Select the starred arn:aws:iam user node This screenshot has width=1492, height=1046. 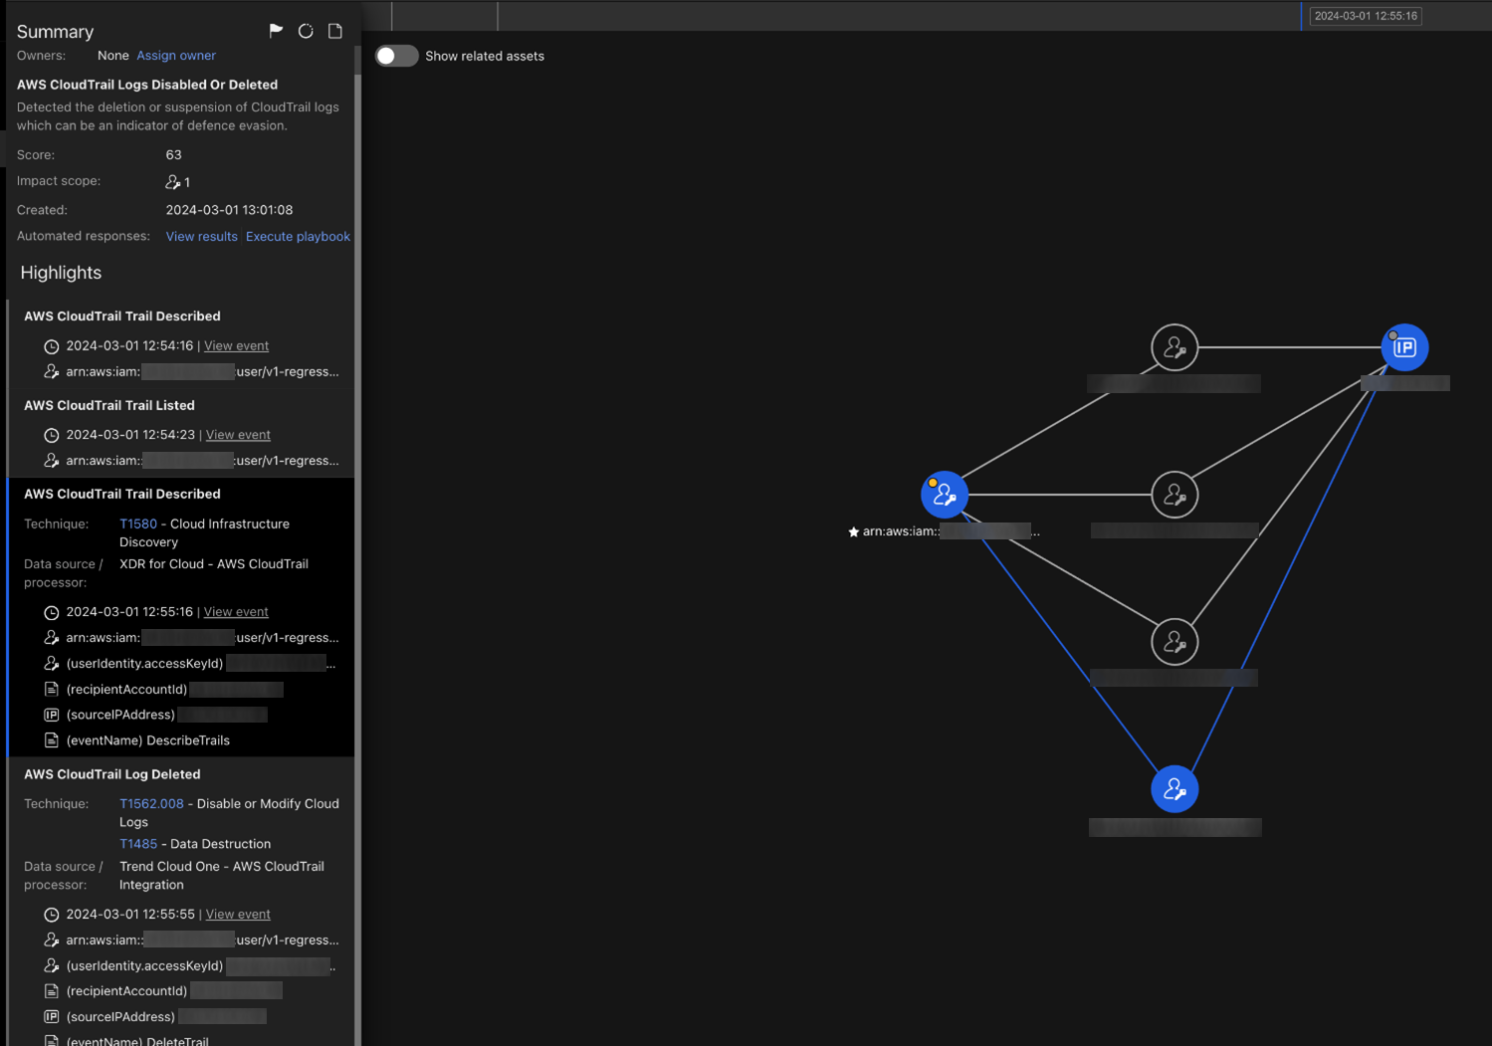pyautogui.click(x=944, y=495)
